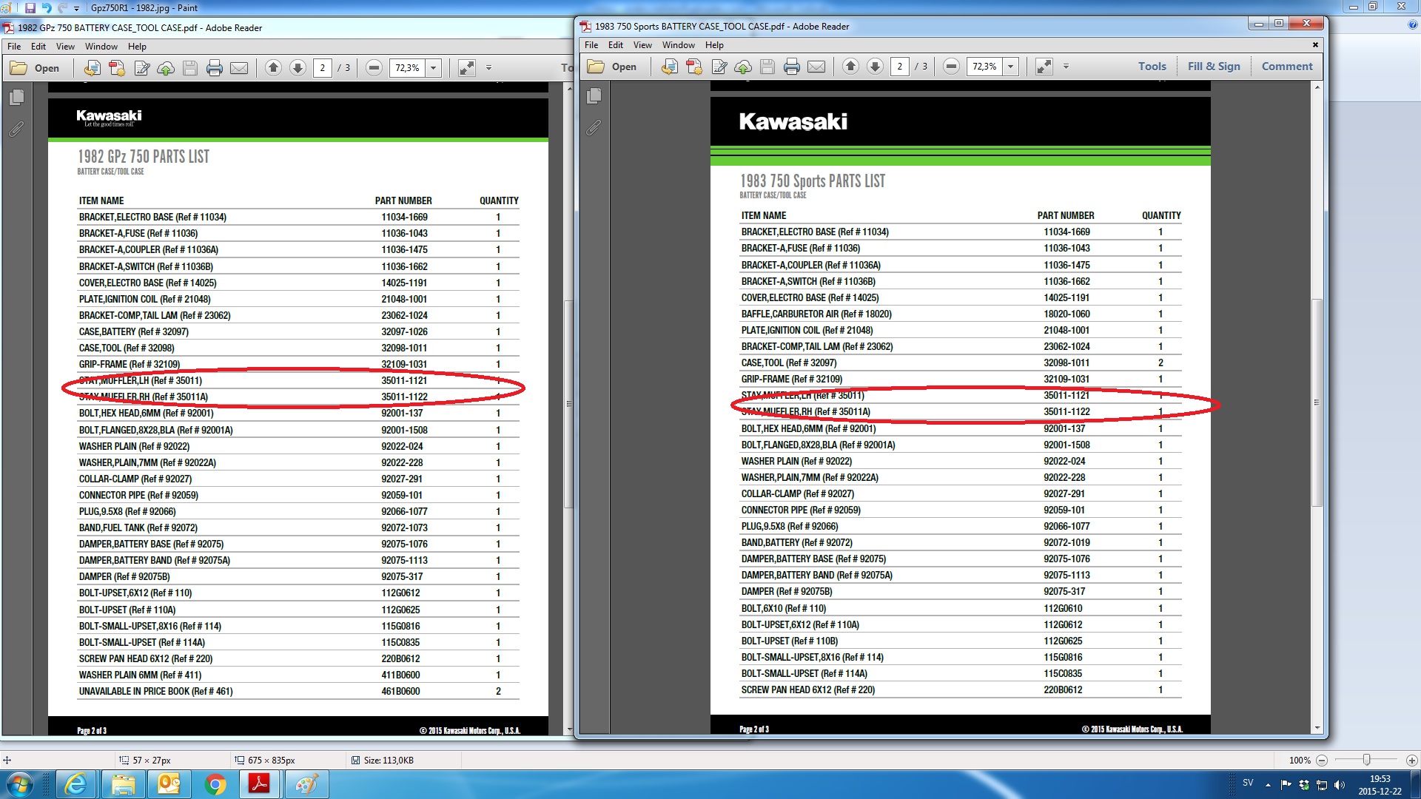The height and width of the screenshot is (799, 1421).
Task: Close document with X beside menu bar
Action: point(1315,45)
